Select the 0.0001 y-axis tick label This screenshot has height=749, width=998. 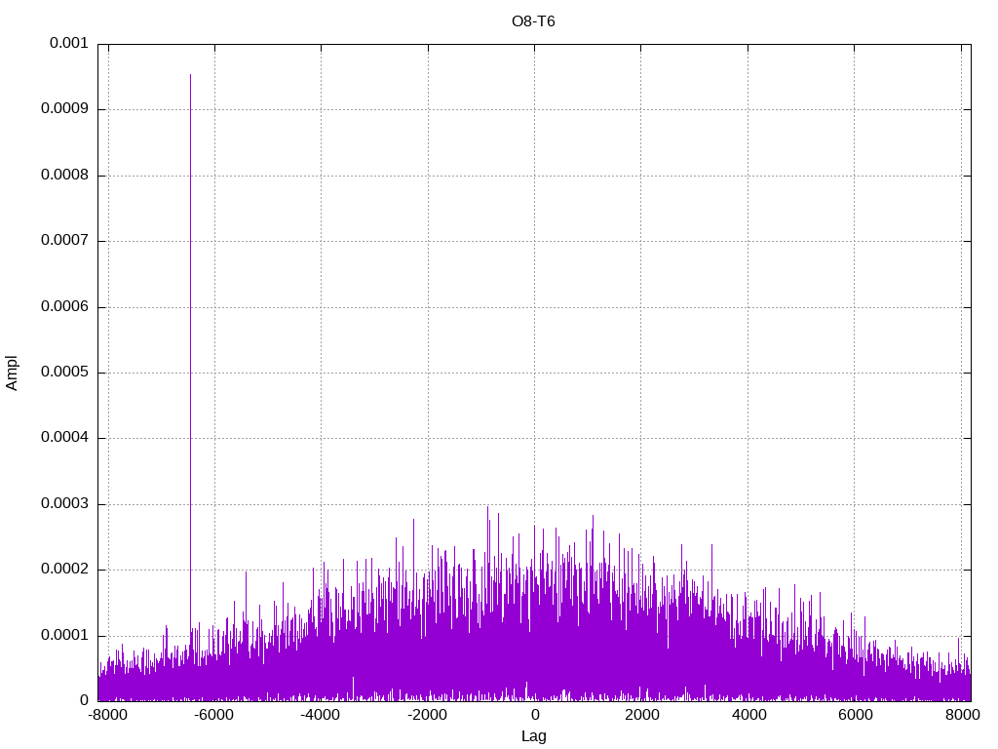pyautogui.click(x=63, y=636)
